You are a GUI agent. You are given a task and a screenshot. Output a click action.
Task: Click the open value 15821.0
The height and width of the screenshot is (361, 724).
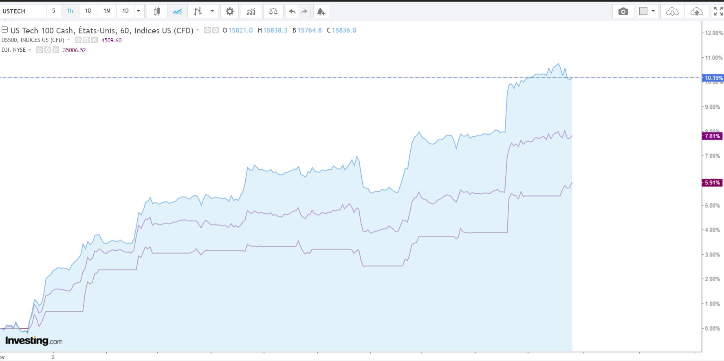point(240,30)
